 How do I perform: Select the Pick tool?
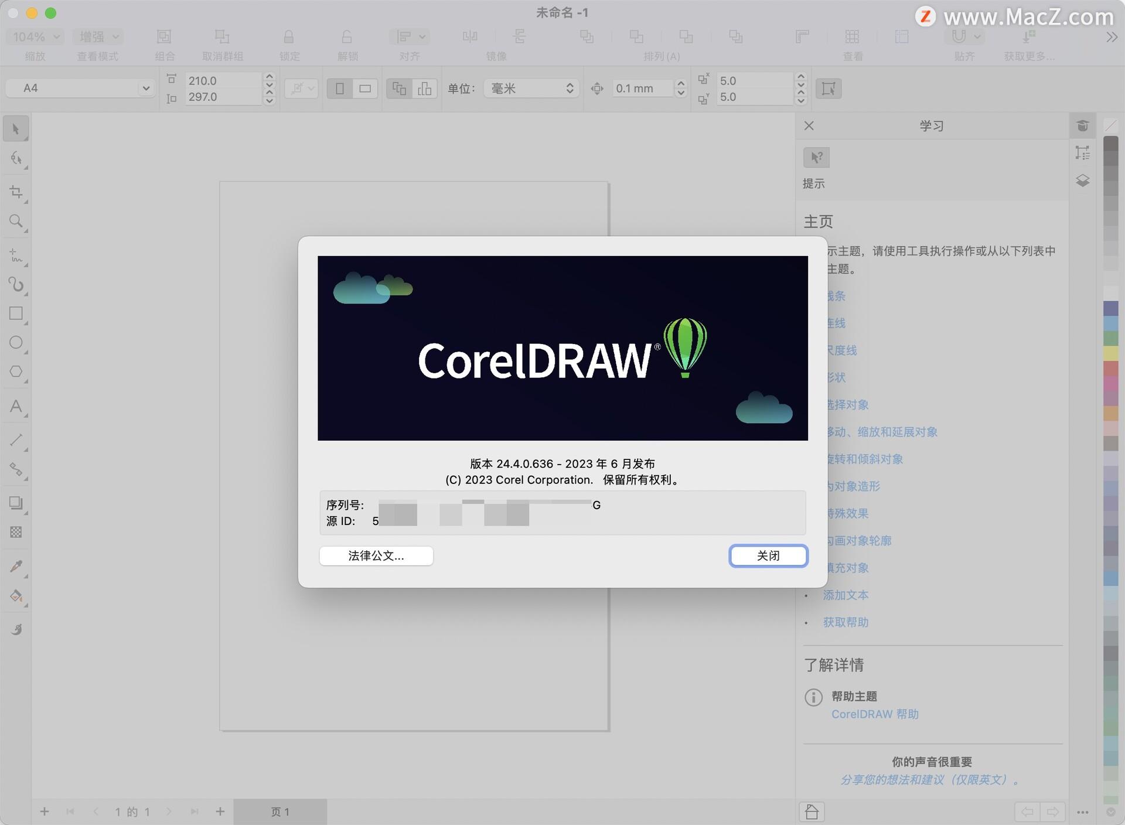[x=16, y=128]
